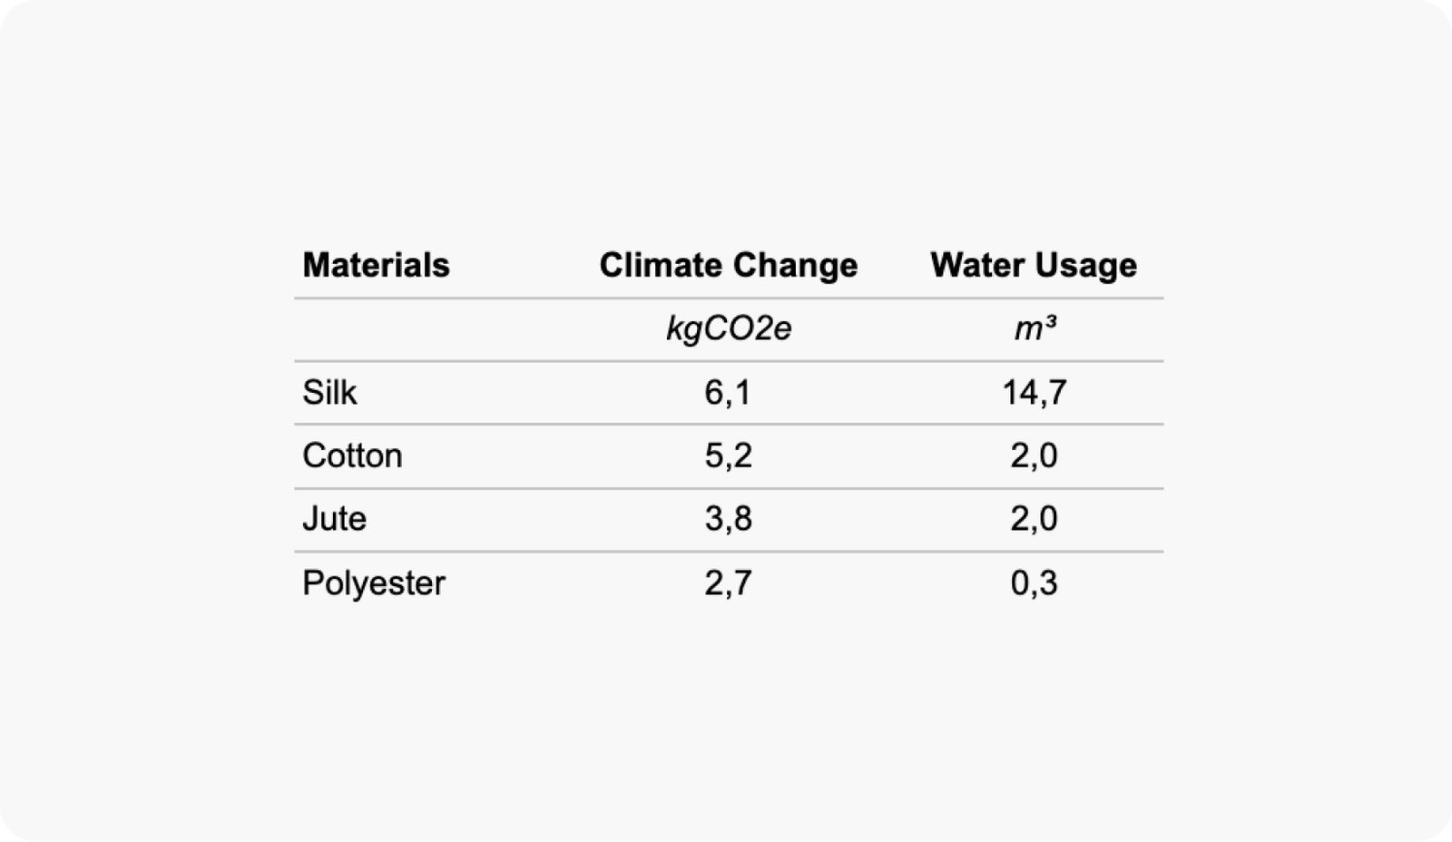
Task: Select the Silk material cell
Action: 329,393
